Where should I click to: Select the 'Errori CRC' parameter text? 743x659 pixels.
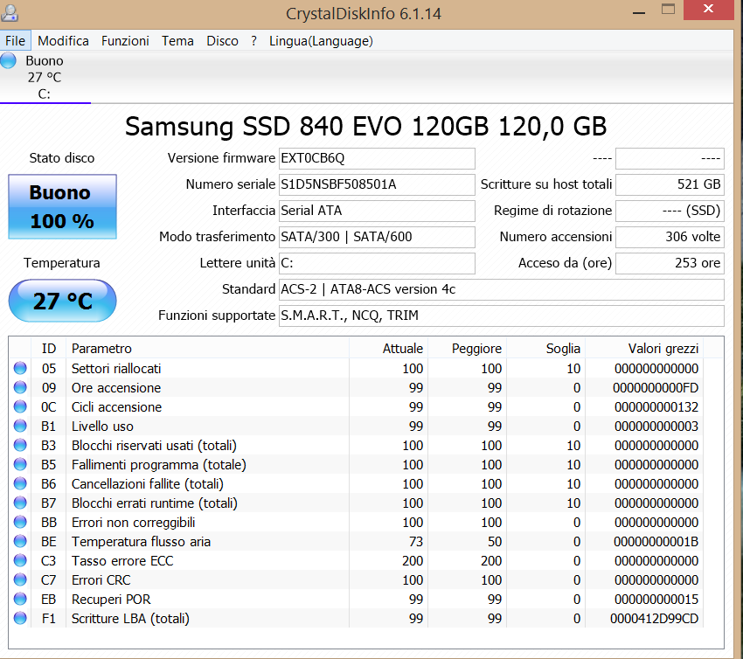pos(101,579)
